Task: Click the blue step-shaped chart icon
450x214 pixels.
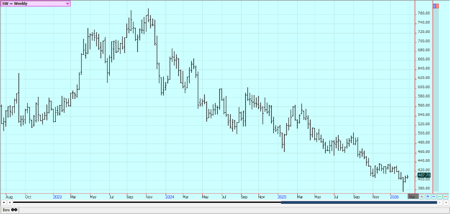Action: 428,197
